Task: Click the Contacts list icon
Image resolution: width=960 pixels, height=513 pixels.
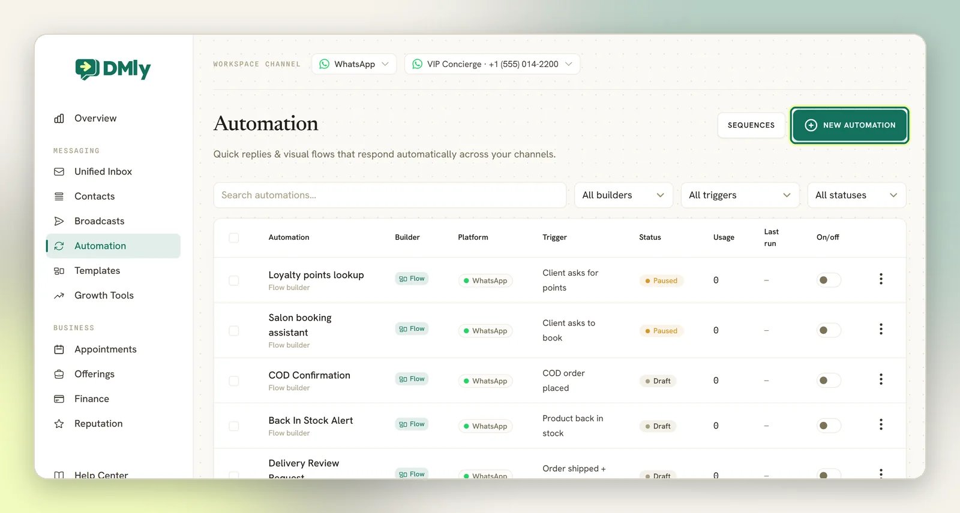Action: point(59,197)
